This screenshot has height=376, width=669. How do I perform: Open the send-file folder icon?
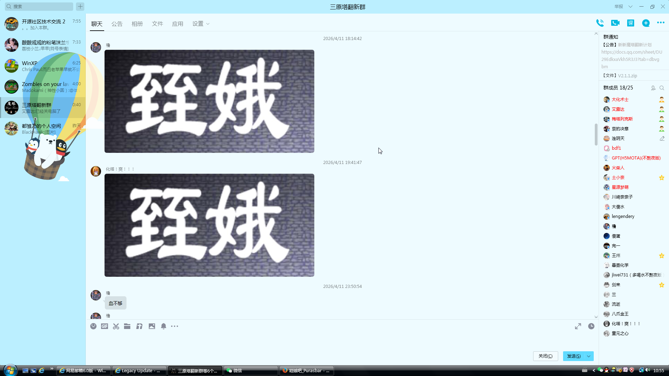(x=127, y=326)
